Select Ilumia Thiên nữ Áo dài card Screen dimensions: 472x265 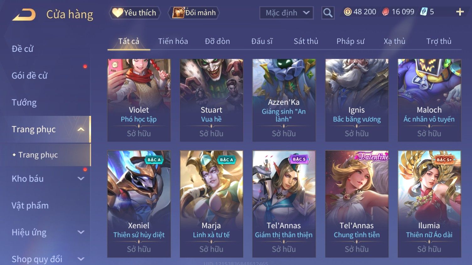[x=429, y=204]
